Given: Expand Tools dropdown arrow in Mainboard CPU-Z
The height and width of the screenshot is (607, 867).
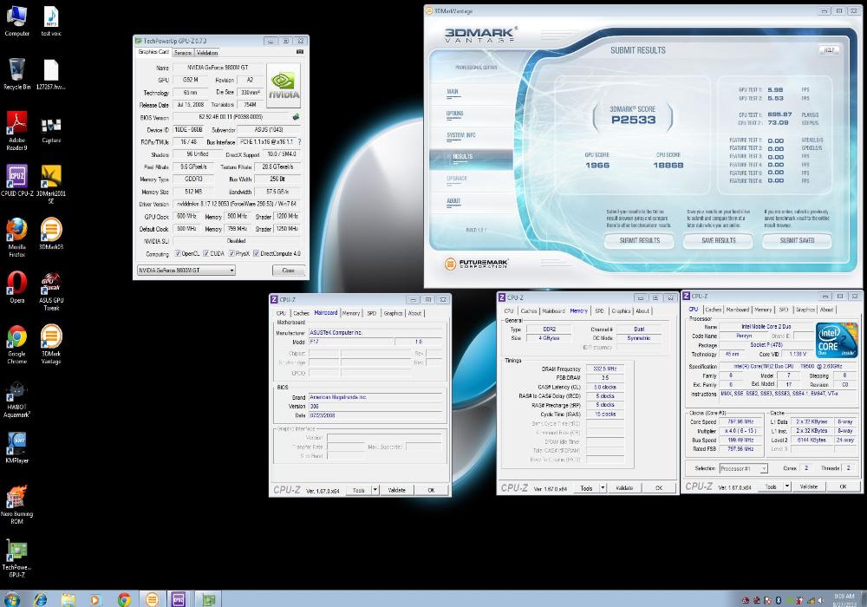Looking at the screenshot, I should 375,490.
